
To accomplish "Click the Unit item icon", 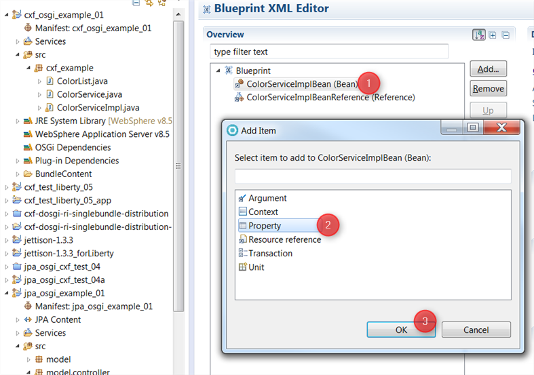I will [x=242, y=267].
